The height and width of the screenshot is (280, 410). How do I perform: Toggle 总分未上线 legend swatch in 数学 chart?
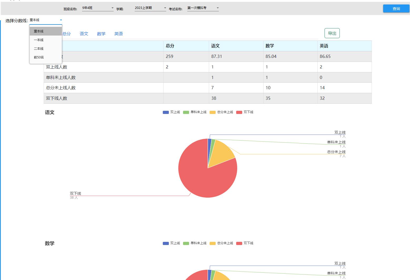tap(212, 243)
